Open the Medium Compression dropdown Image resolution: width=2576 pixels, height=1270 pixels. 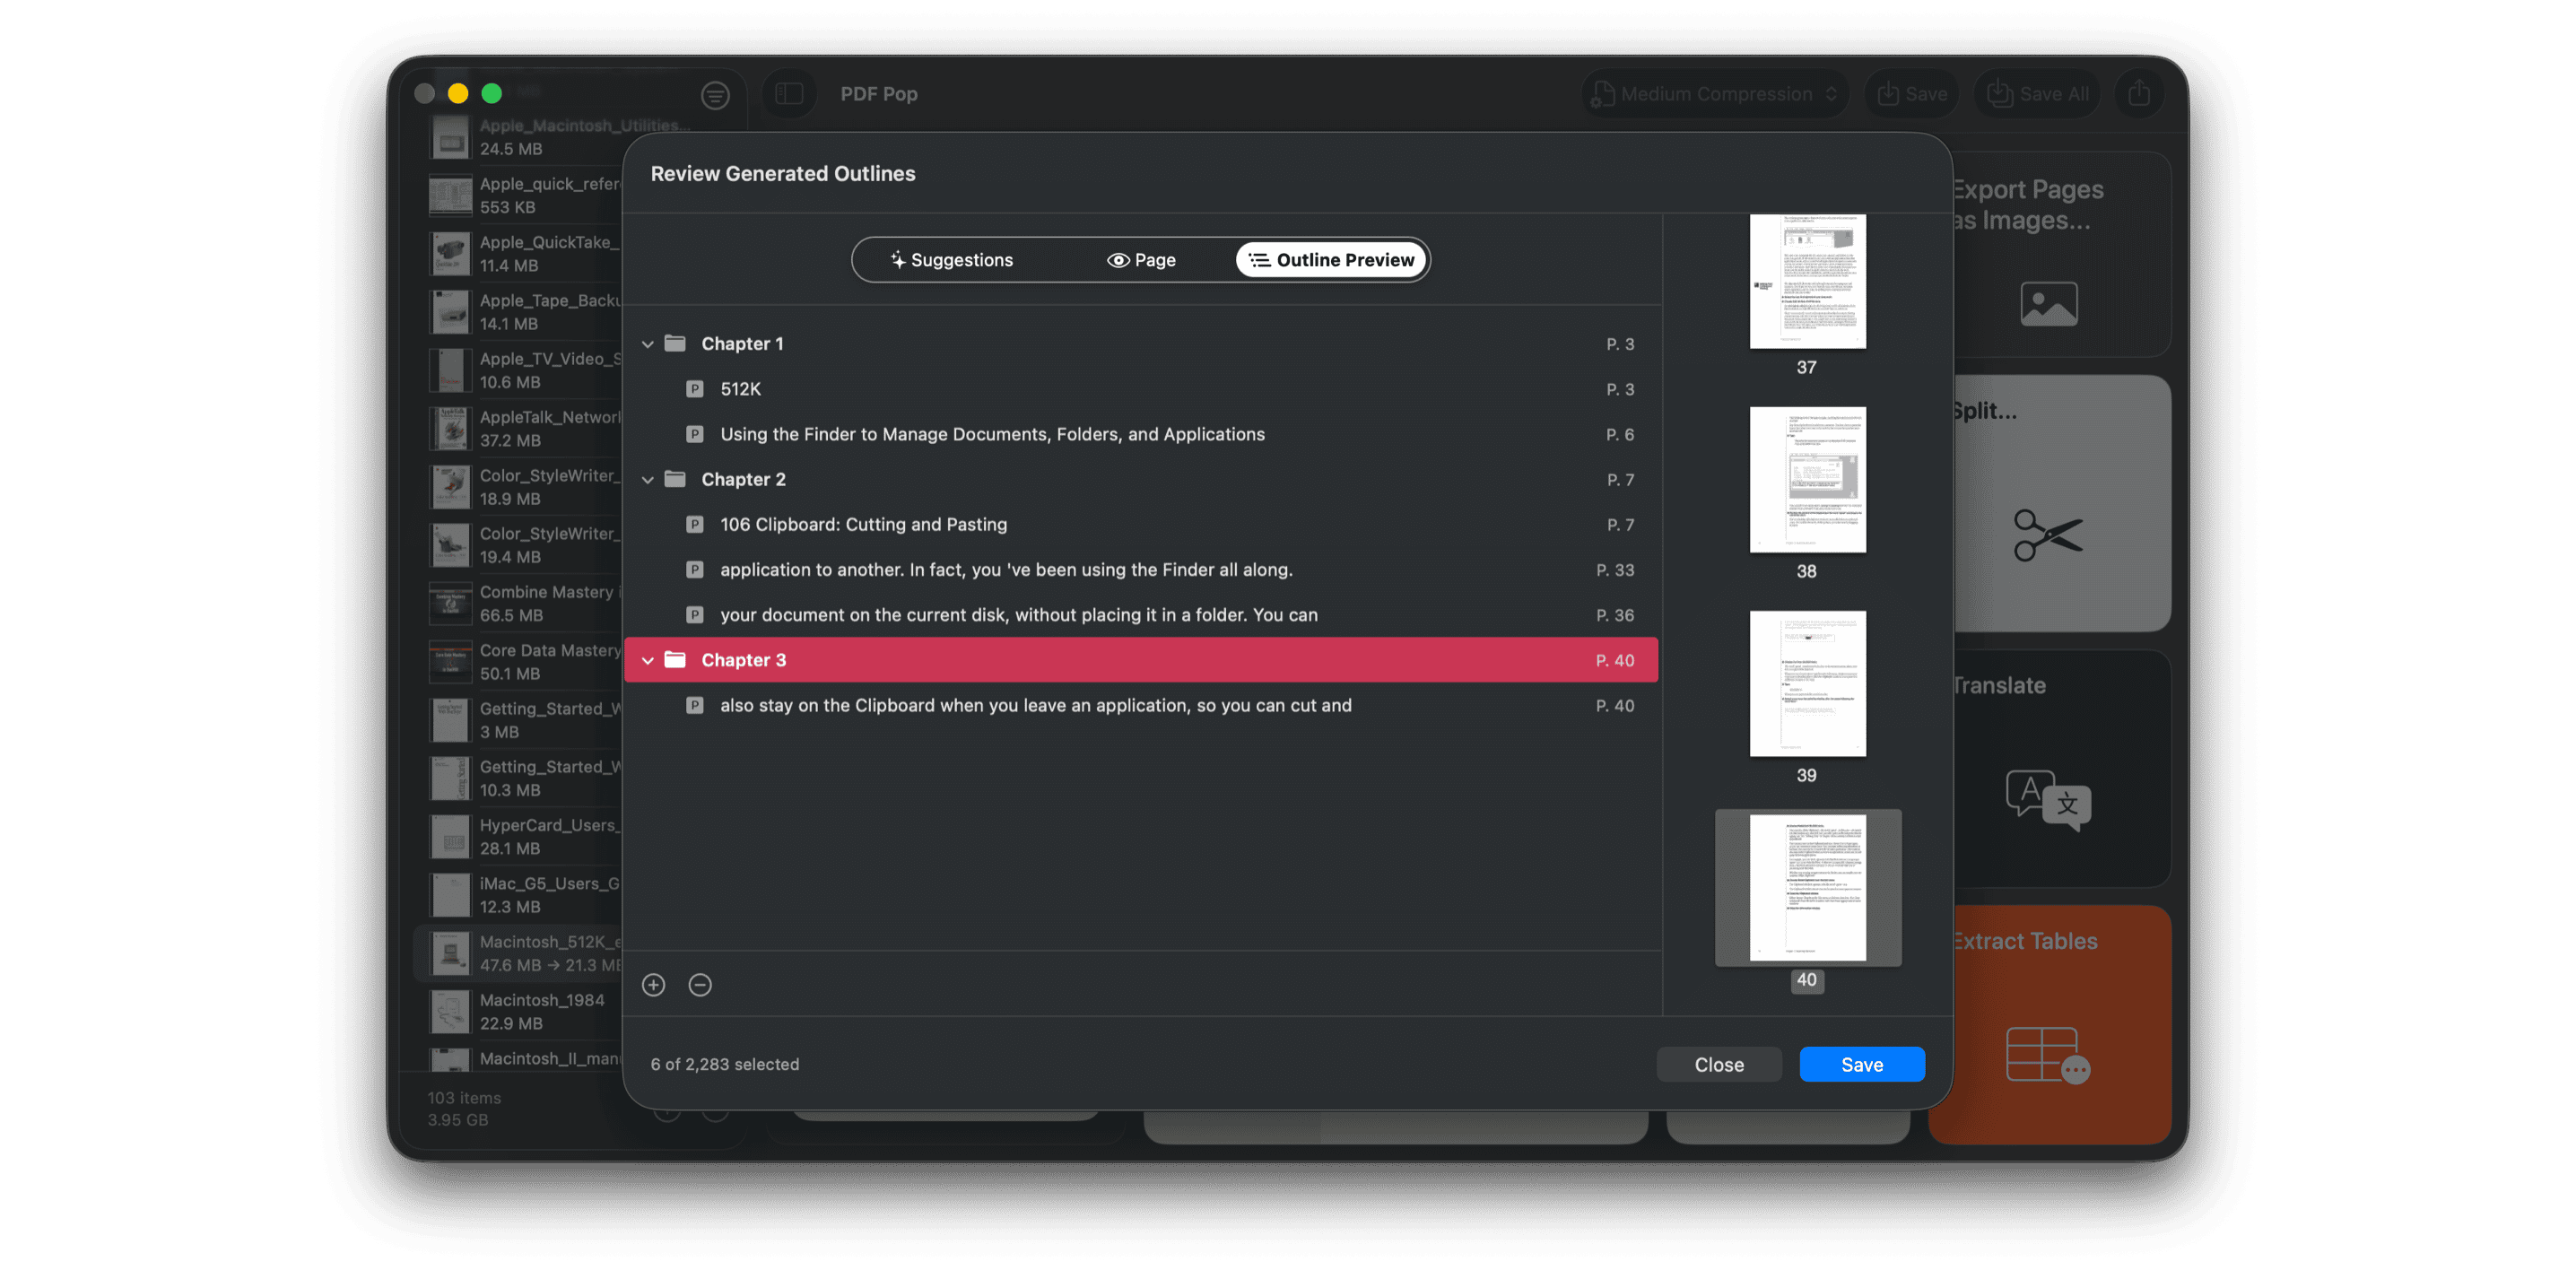click(x=1715, y=94)
